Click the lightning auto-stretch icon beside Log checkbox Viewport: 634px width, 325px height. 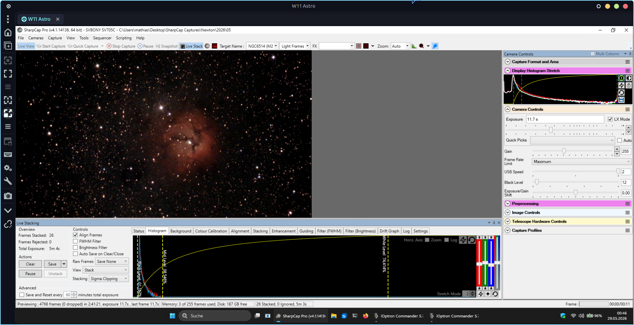(463, 240)
